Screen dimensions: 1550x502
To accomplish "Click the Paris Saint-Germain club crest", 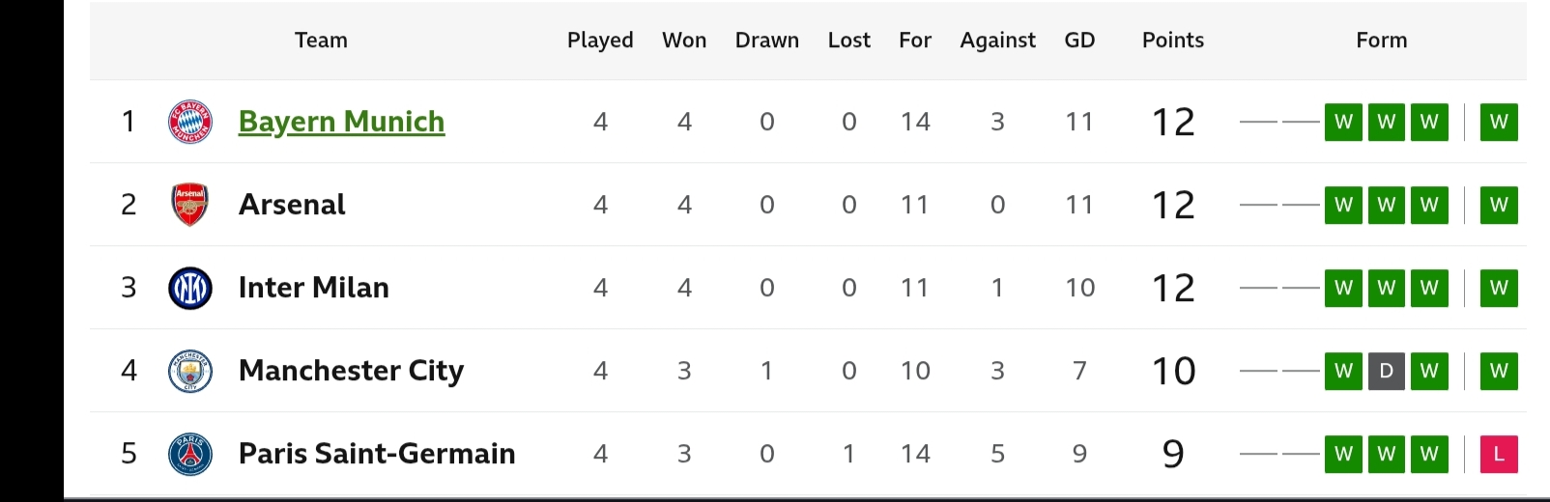I will tap(190, 454).
